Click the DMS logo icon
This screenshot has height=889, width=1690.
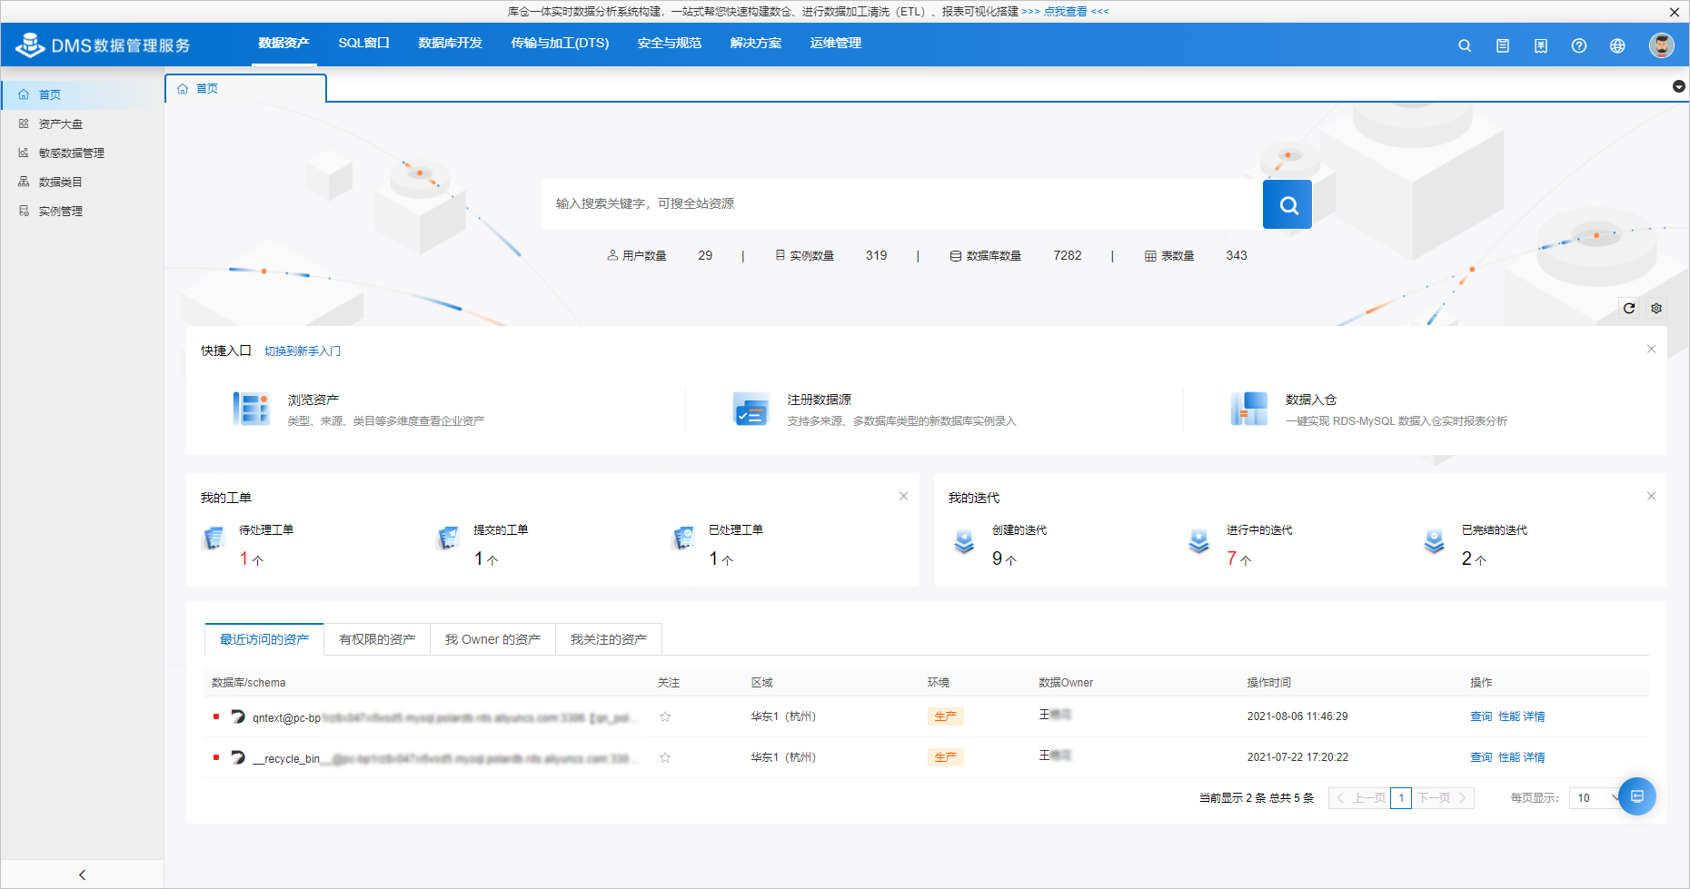[30, 44]
